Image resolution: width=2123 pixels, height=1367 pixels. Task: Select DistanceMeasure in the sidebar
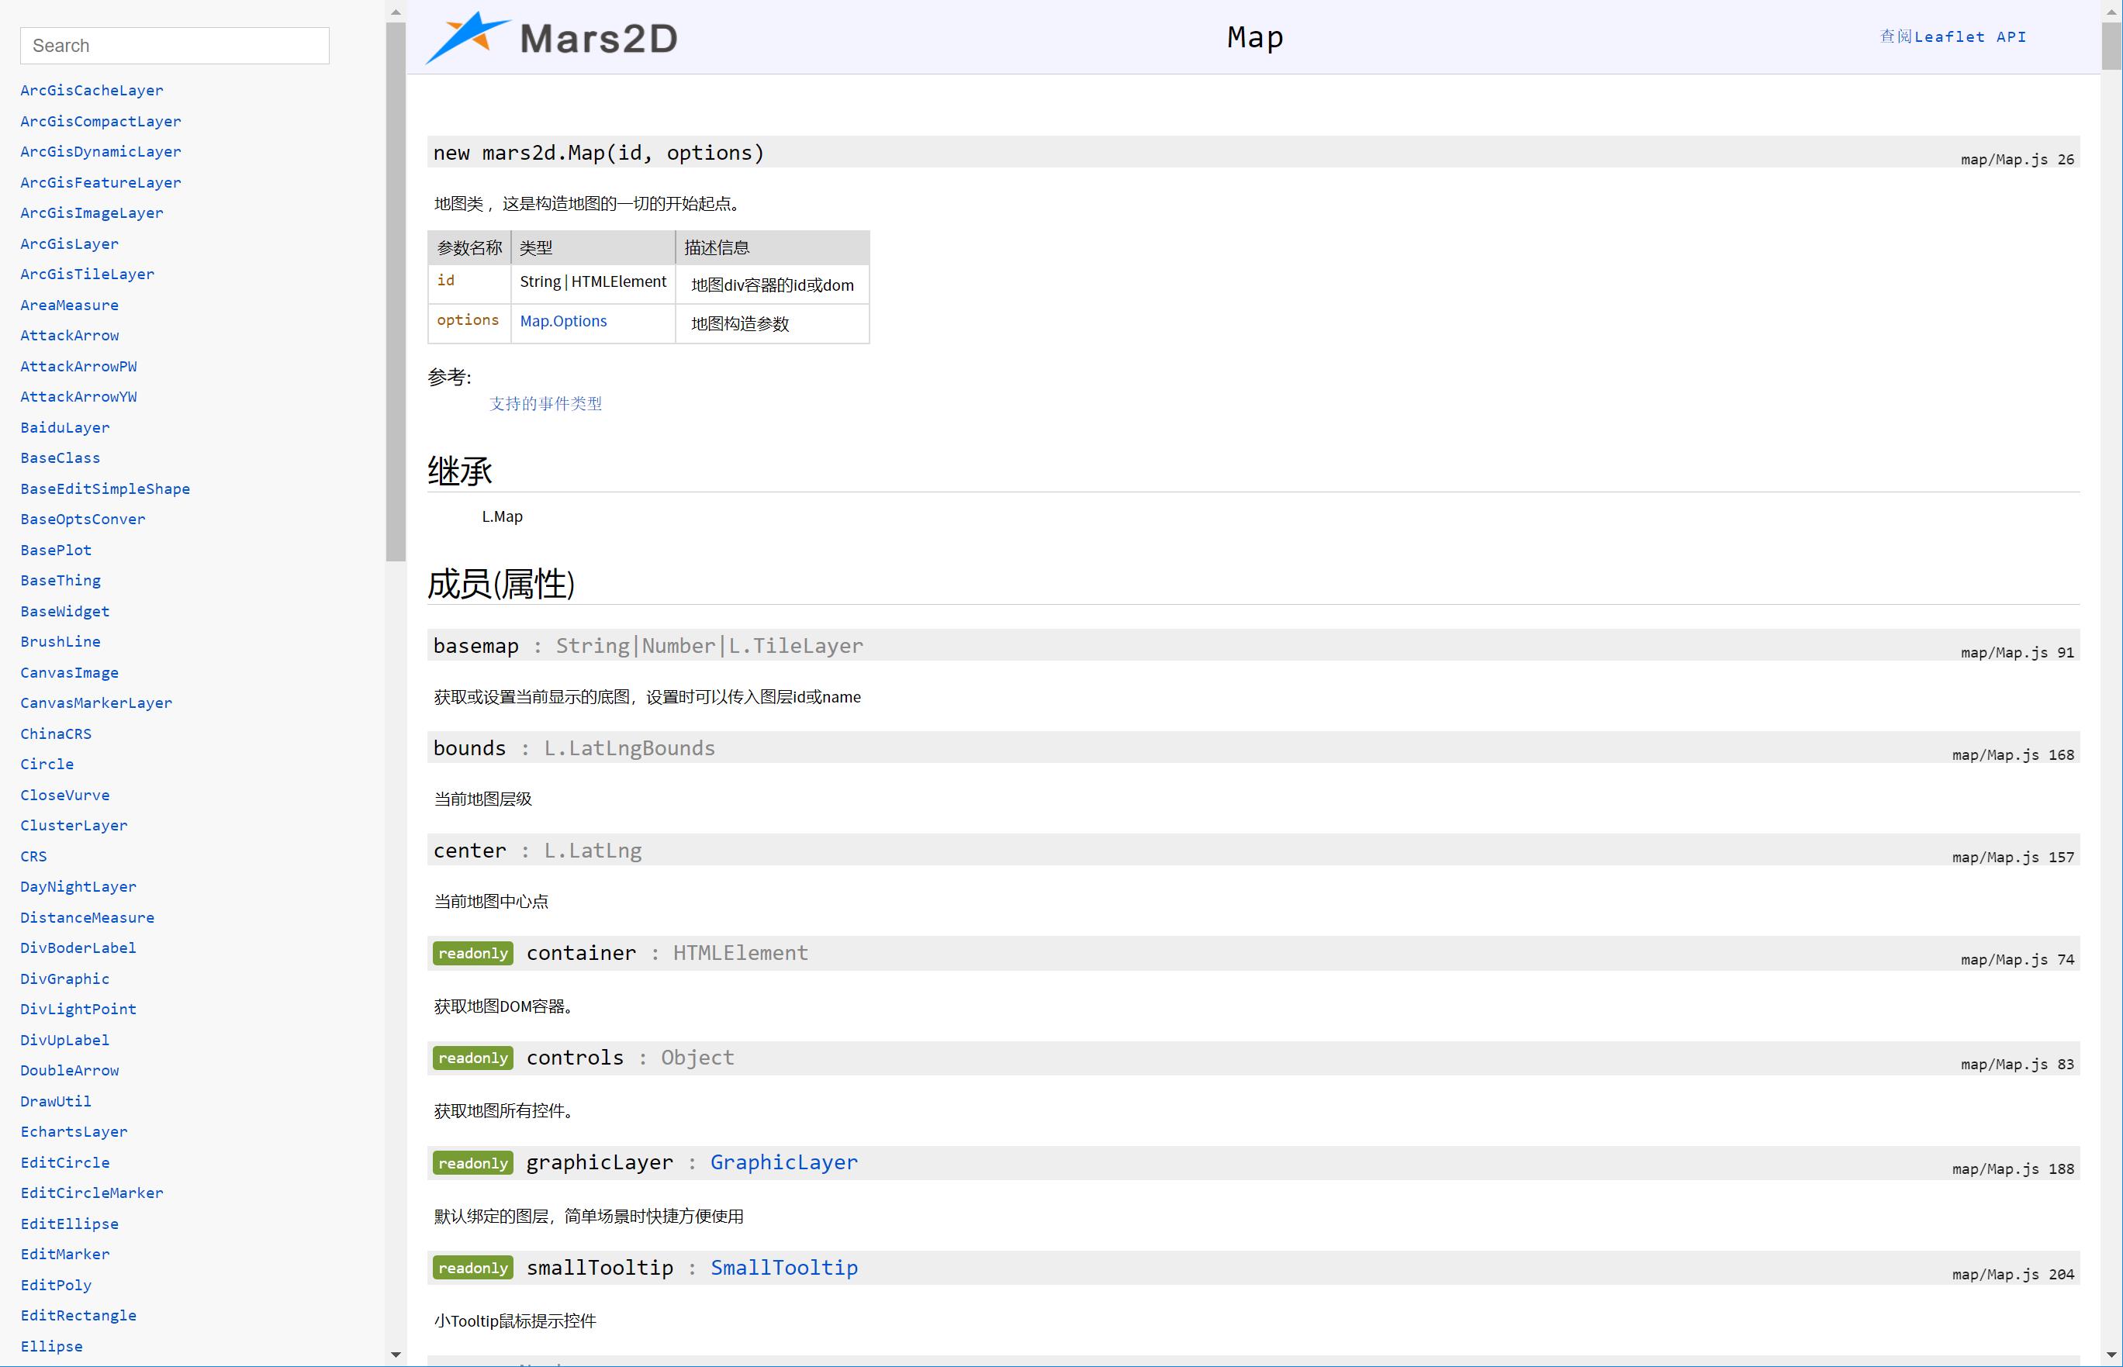pyautogui.click(x=87, y=917)
